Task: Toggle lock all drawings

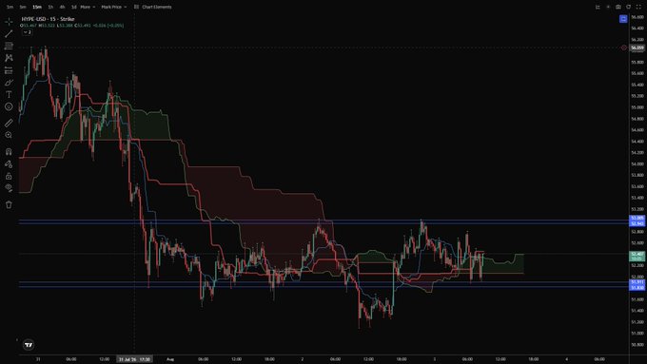Action: [9, 176]
